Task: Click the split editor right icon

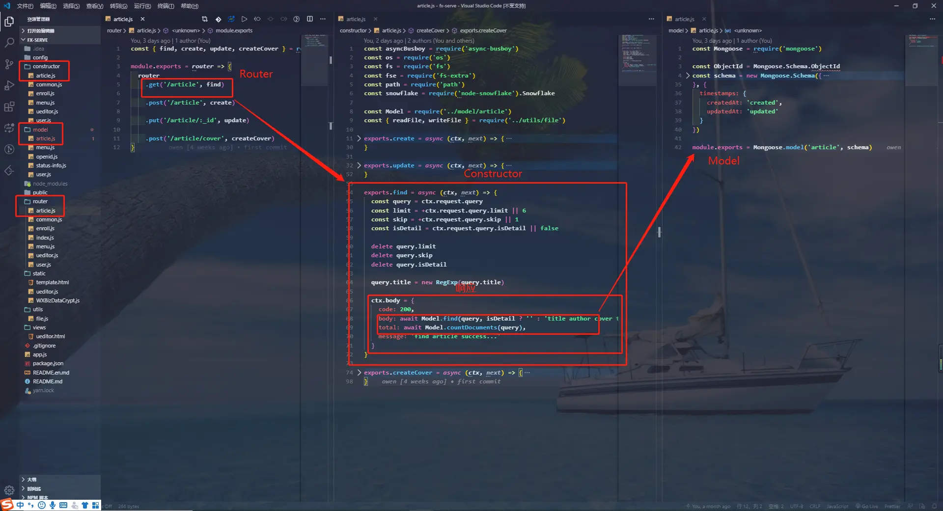Action: [x=310, y=19]
